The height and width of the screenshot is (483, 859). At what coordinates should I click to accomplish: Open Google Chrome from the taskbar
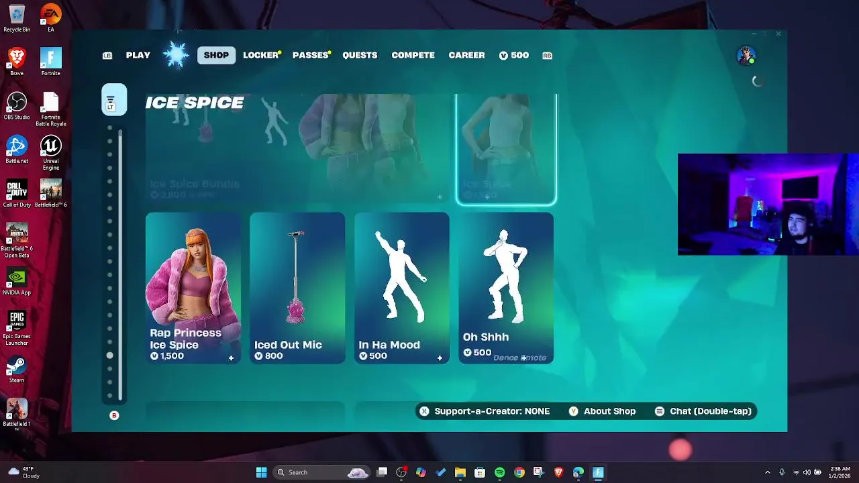(x=519, y=472)
